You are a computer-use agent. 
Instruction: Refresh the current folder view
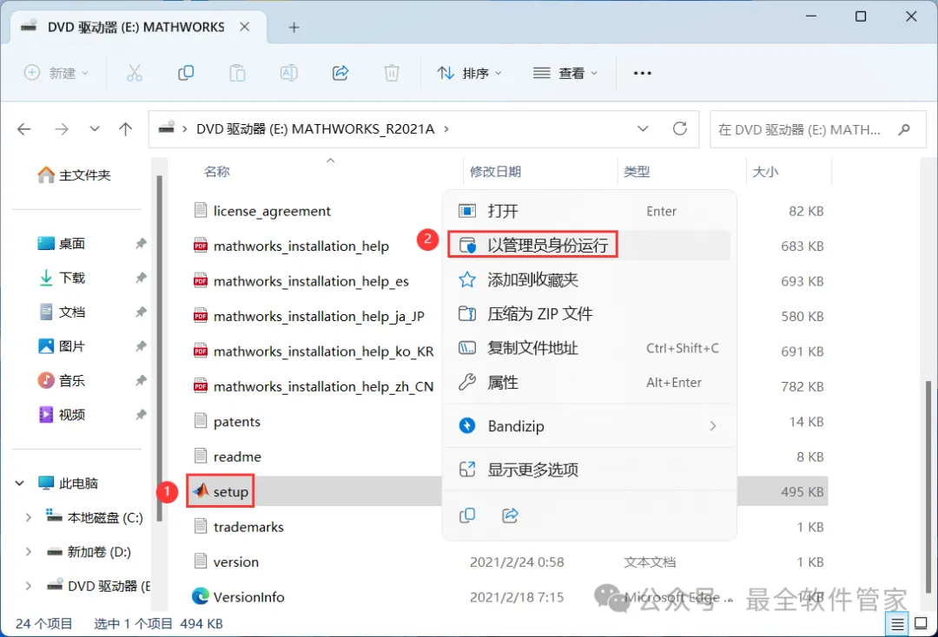(x=679, y=128)
